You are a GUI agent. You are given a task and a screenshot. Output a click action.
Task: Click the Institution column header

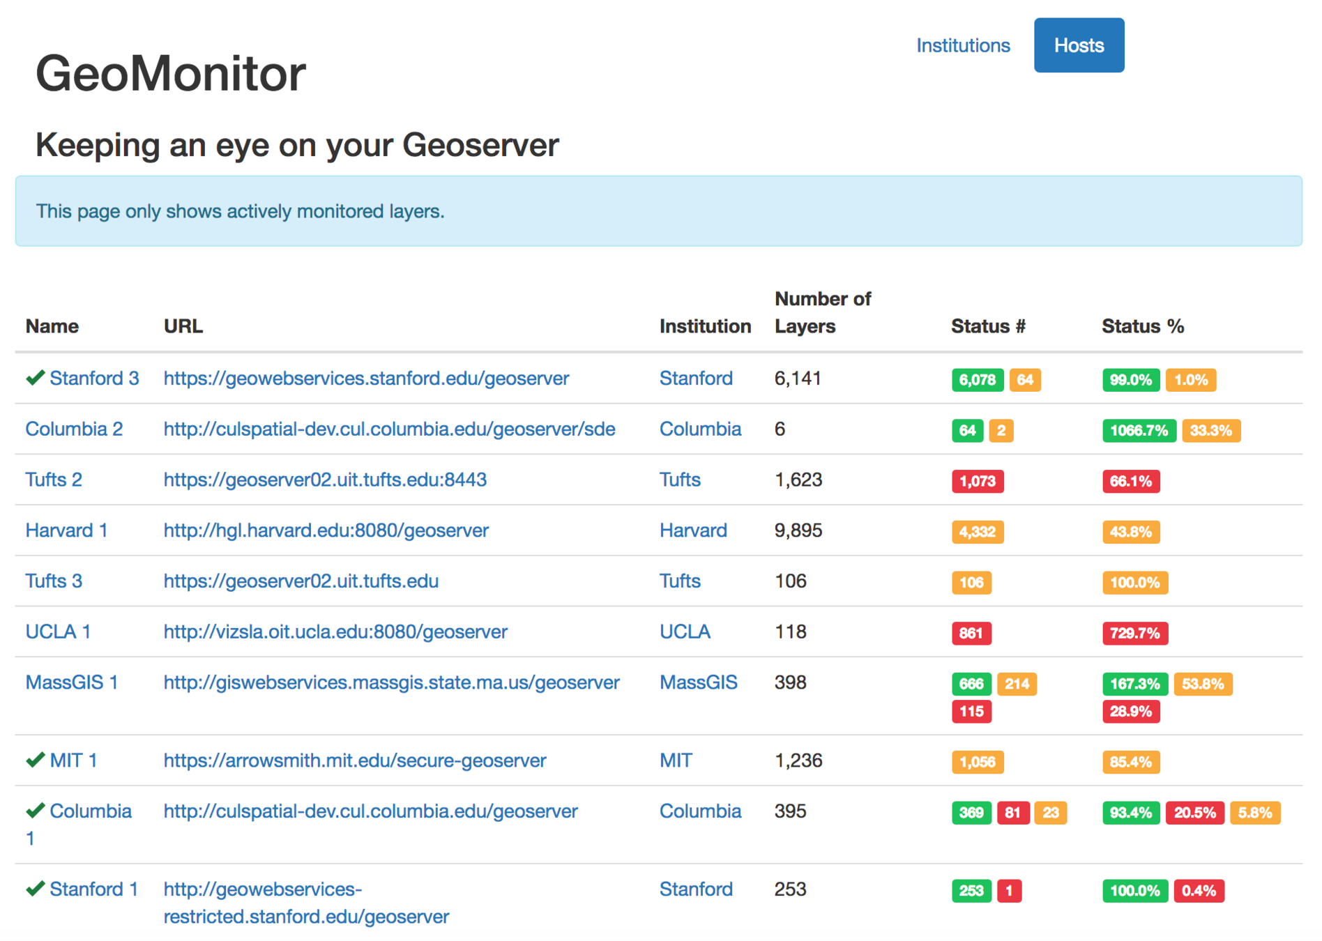[705, 326]
